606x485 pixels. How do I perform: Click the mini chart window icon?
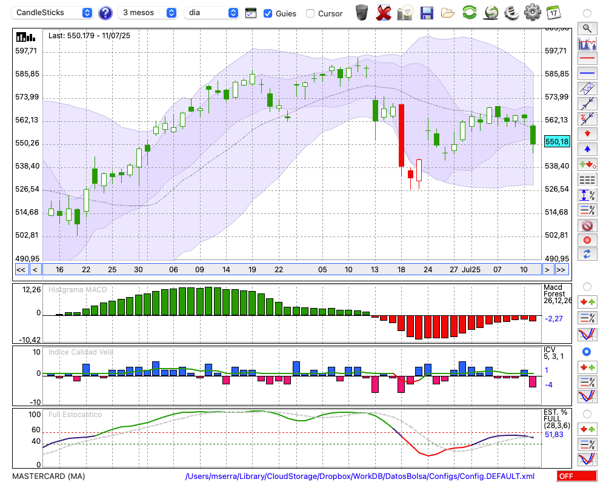(x=251, y=13)
